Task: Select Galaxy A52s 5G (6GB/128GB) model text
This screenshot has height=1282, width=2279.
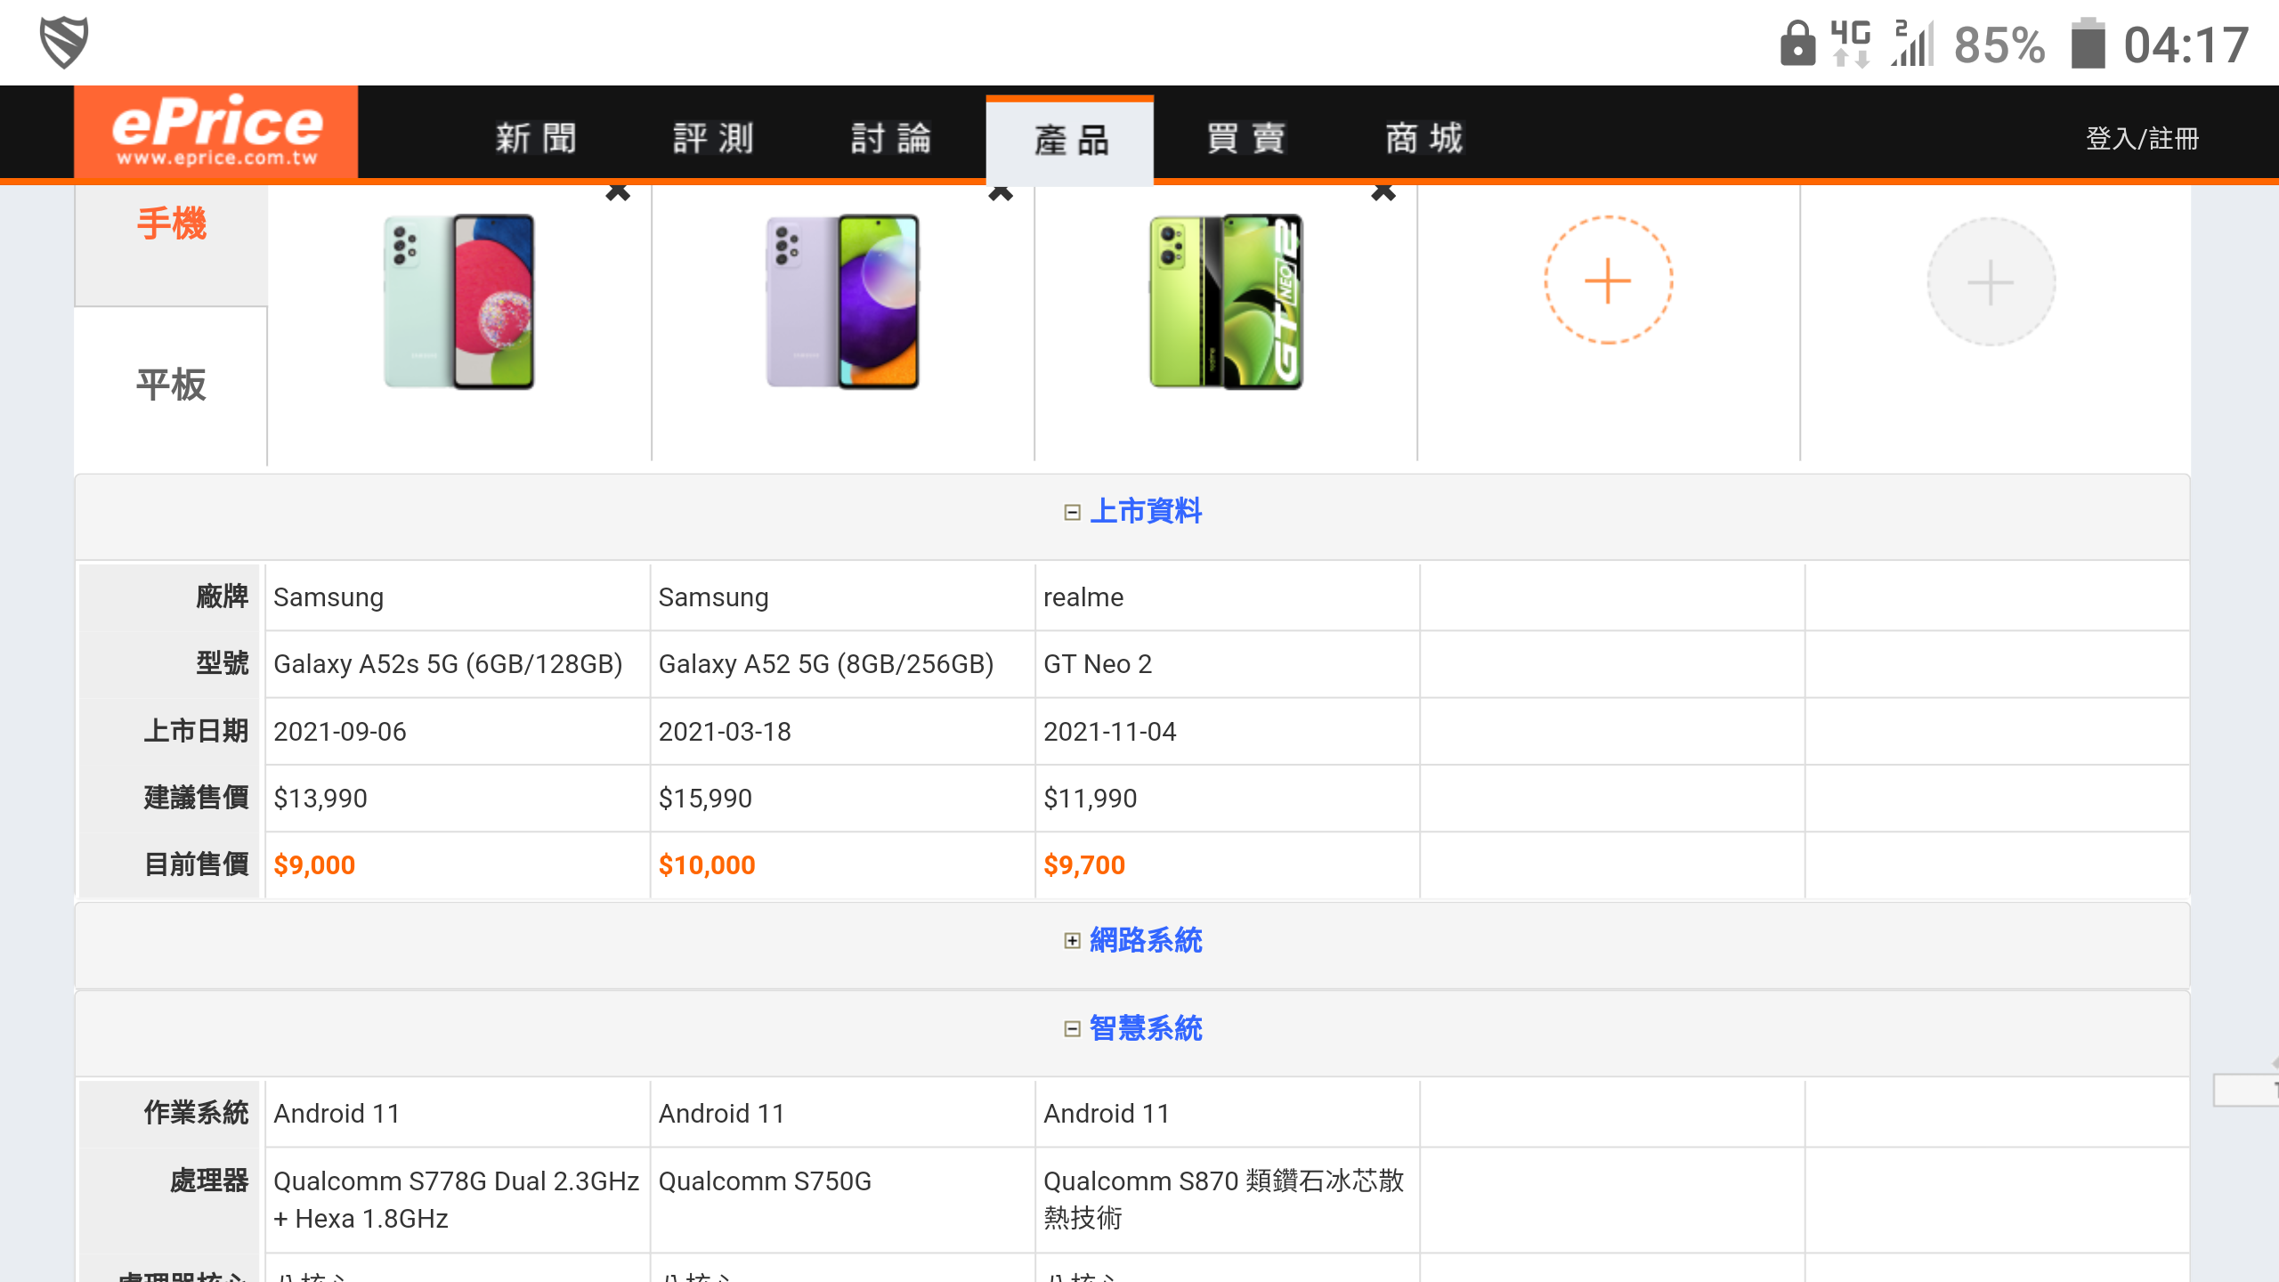Action: [448, 664]
